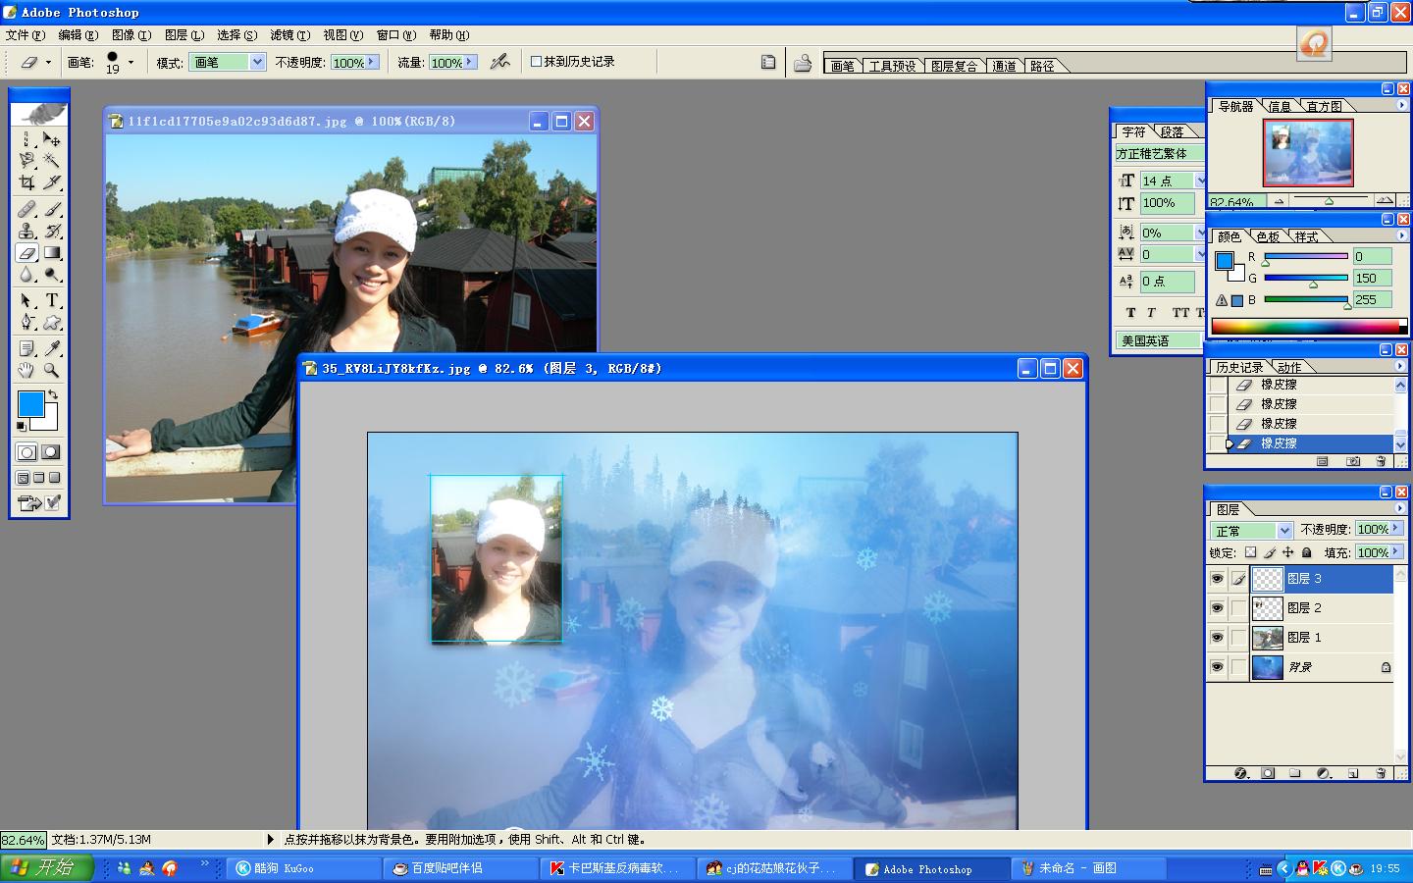This screenshot has width=1413, height=883.
Task: Open the Layers panel flyout menu arrow
Action: pyautogui.click(x=1399, y=508)
